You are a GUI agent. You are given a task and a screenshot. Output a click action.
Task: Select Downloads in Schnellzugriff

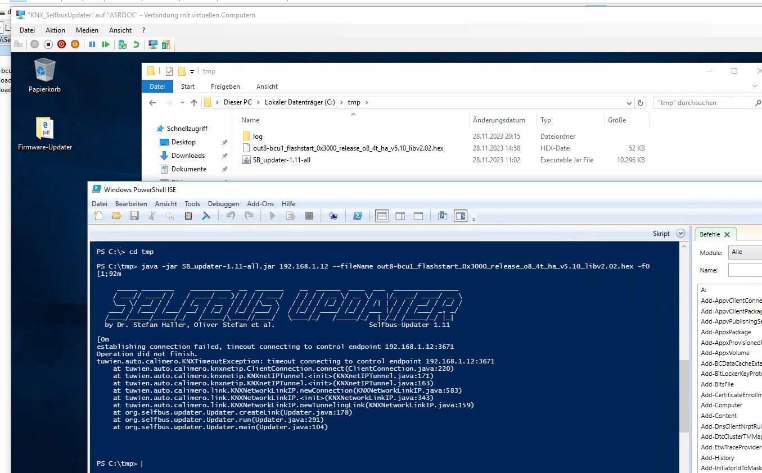click(x=188, y=156)
